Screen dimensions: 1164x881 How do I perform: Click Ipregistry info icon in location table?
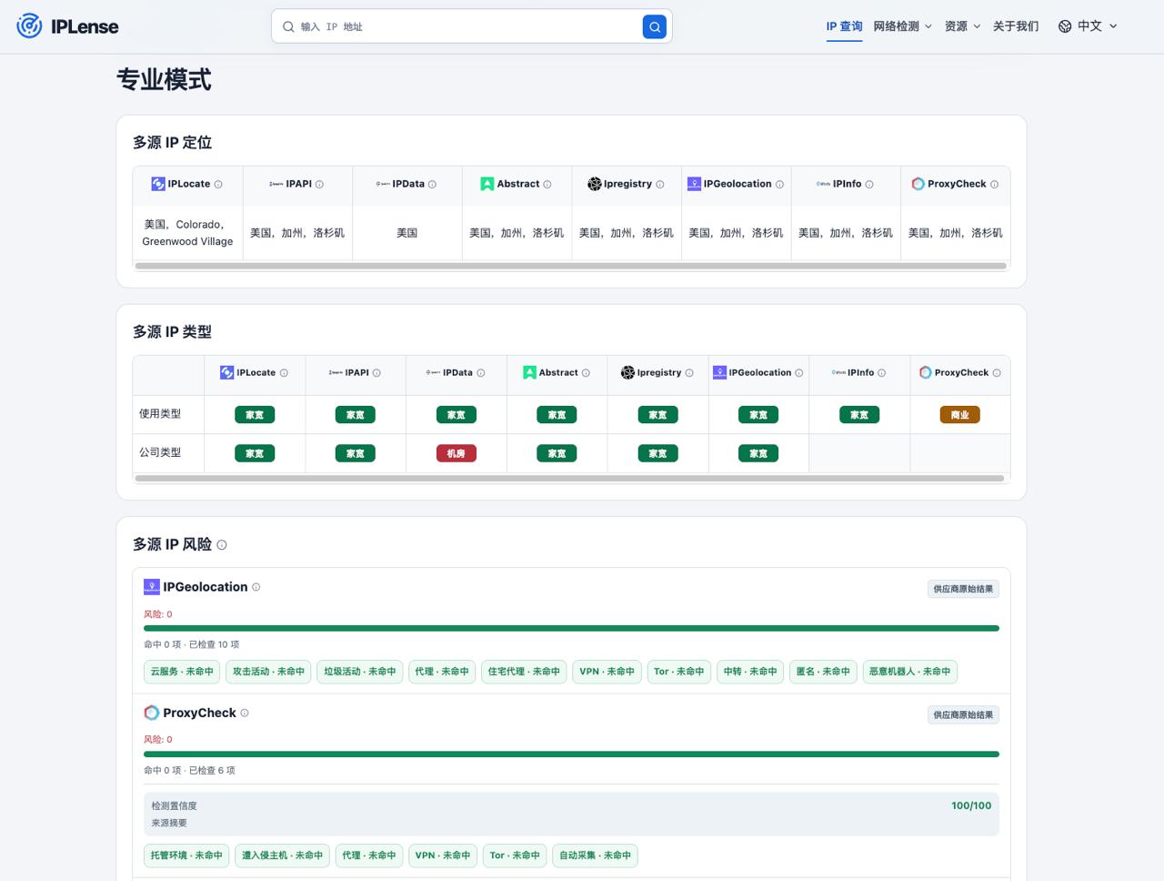pos(660,185)
